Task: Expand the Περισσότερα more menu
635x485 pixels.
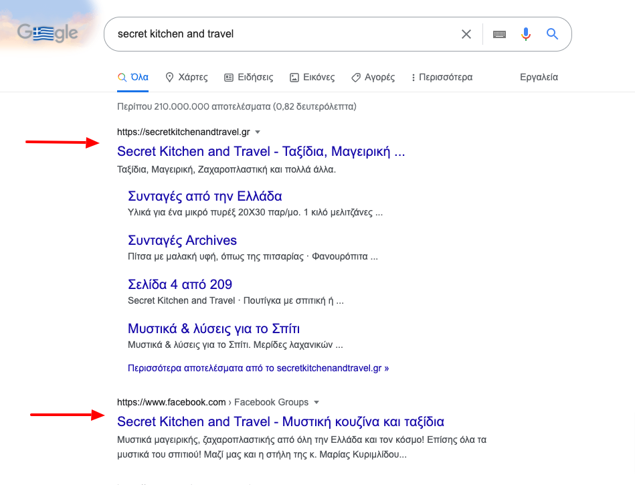Action: point(442,77)
